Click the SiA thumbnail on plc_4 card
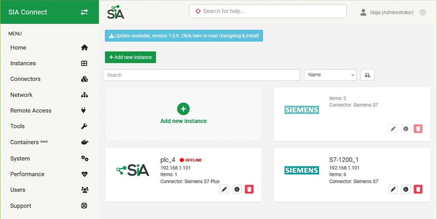This screenshot has width=437, height=219. point(133,170)
